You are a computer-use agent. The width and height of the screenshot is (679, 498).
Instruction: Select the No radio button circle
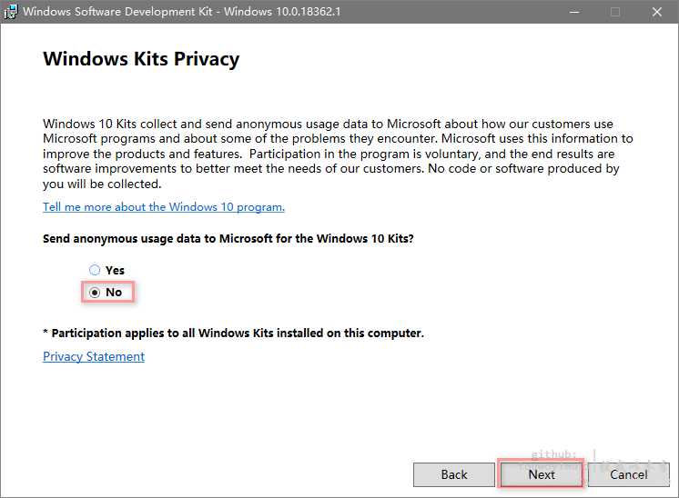click(95, 292)
